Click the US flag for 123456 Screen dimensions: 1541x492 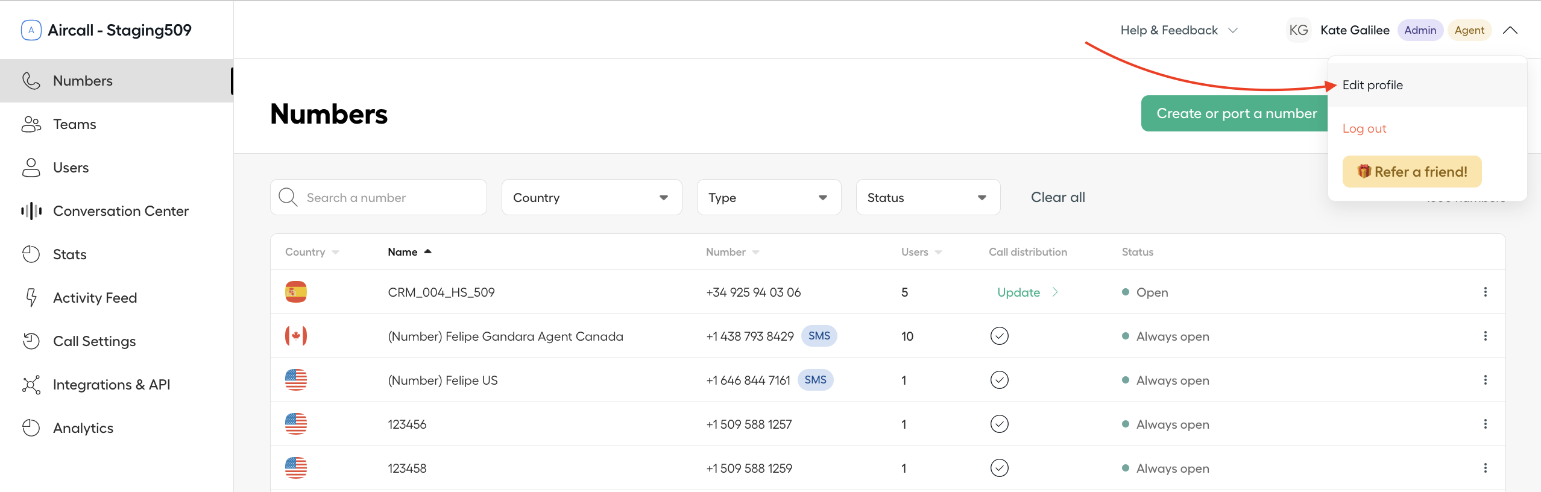[296, 424]
